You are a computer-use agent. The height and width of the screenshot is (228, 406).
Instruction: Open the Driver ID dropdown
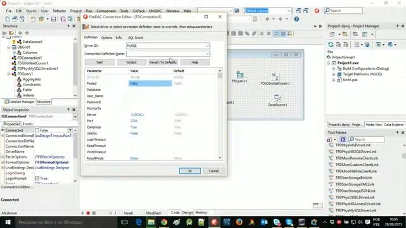[x=207, y=46]
